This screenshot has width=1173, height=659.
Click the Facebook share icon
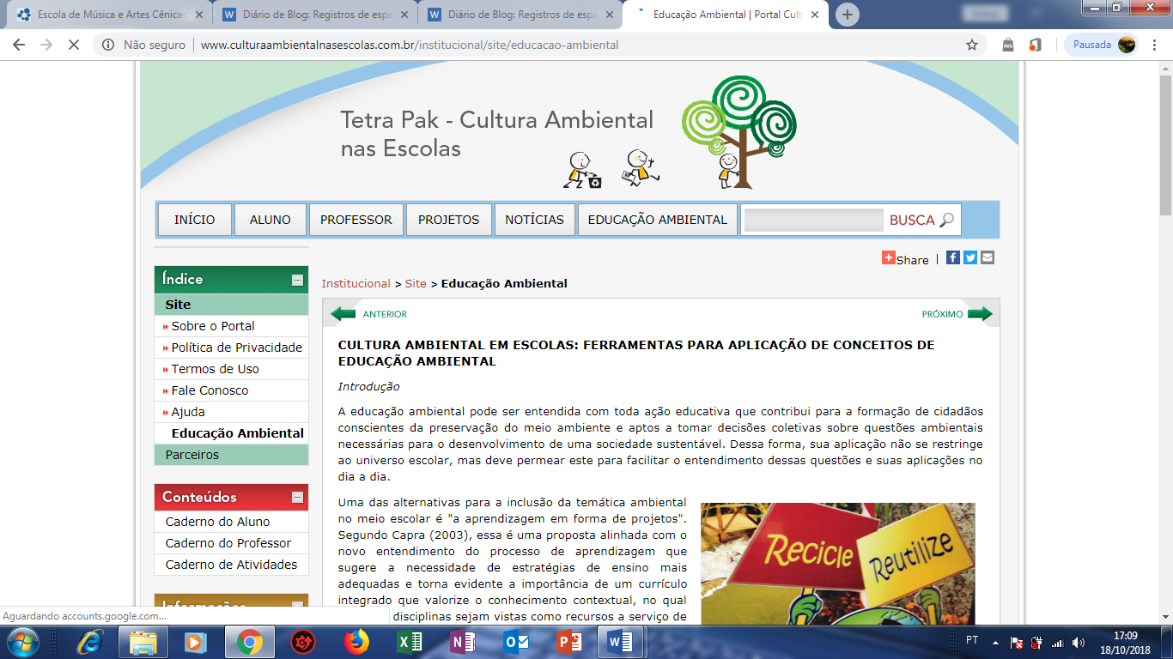coord(953,257)
